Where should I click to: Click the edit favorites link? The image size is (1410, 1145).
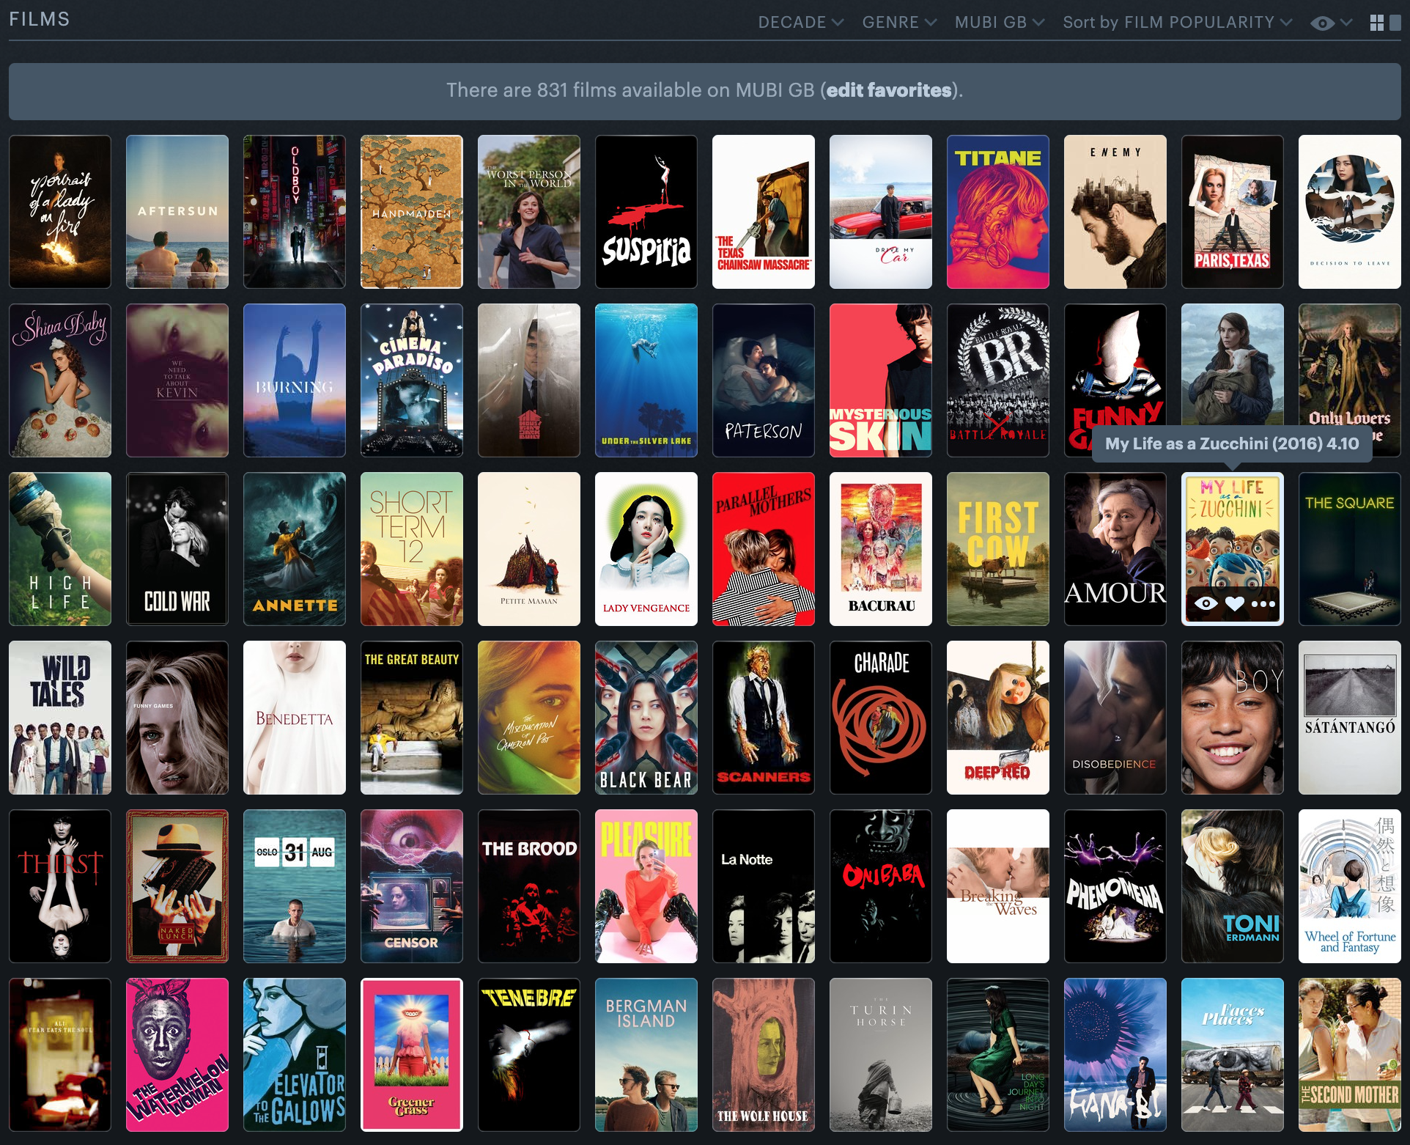[x=889, y=90]
